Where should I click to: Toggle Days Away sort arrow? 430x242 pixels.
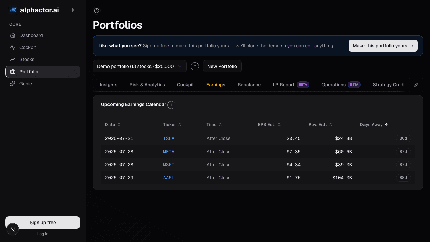click(387, 125)
